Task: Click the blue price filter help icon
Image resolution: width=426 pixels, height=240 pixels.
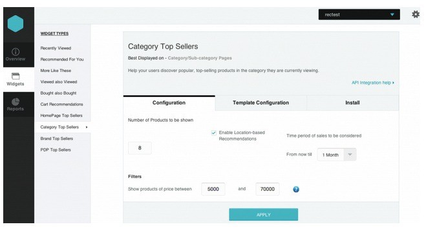Action: (x=296, y=189)
